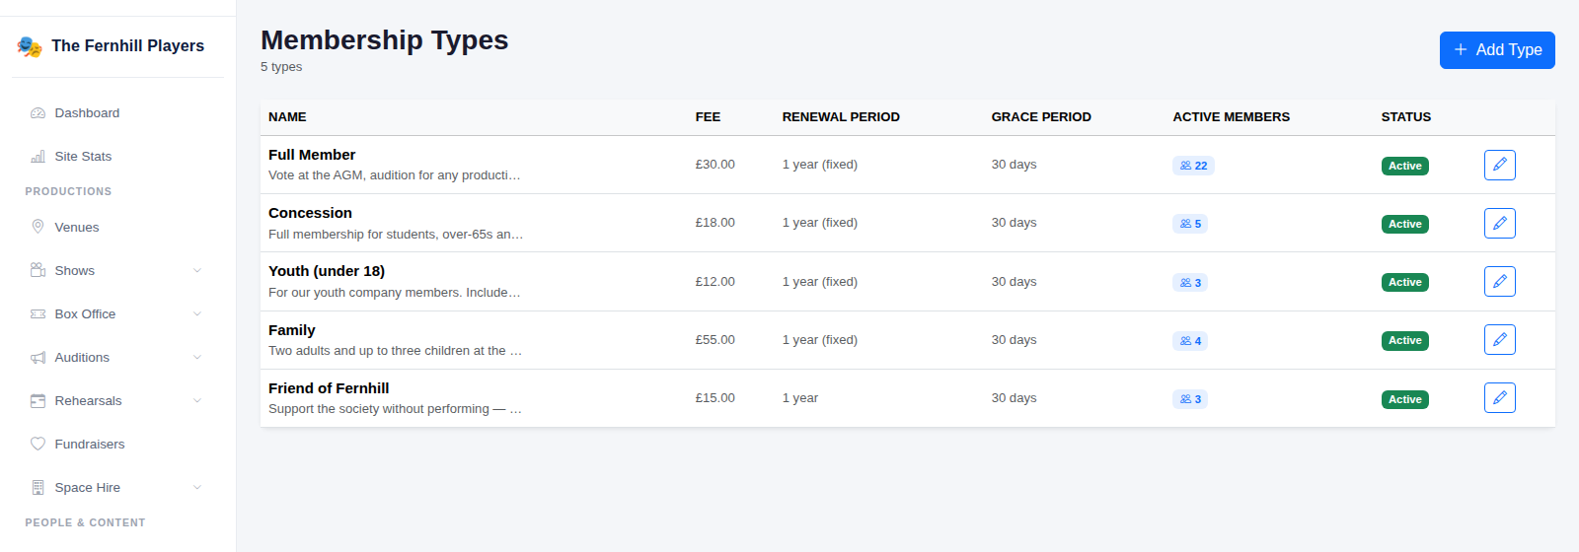The image size is (1579, 552).
Task: Click the £55.00 fee value
Action: [714, 340]
